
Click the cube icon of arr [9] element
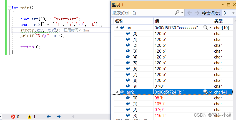tap(128, 86)
